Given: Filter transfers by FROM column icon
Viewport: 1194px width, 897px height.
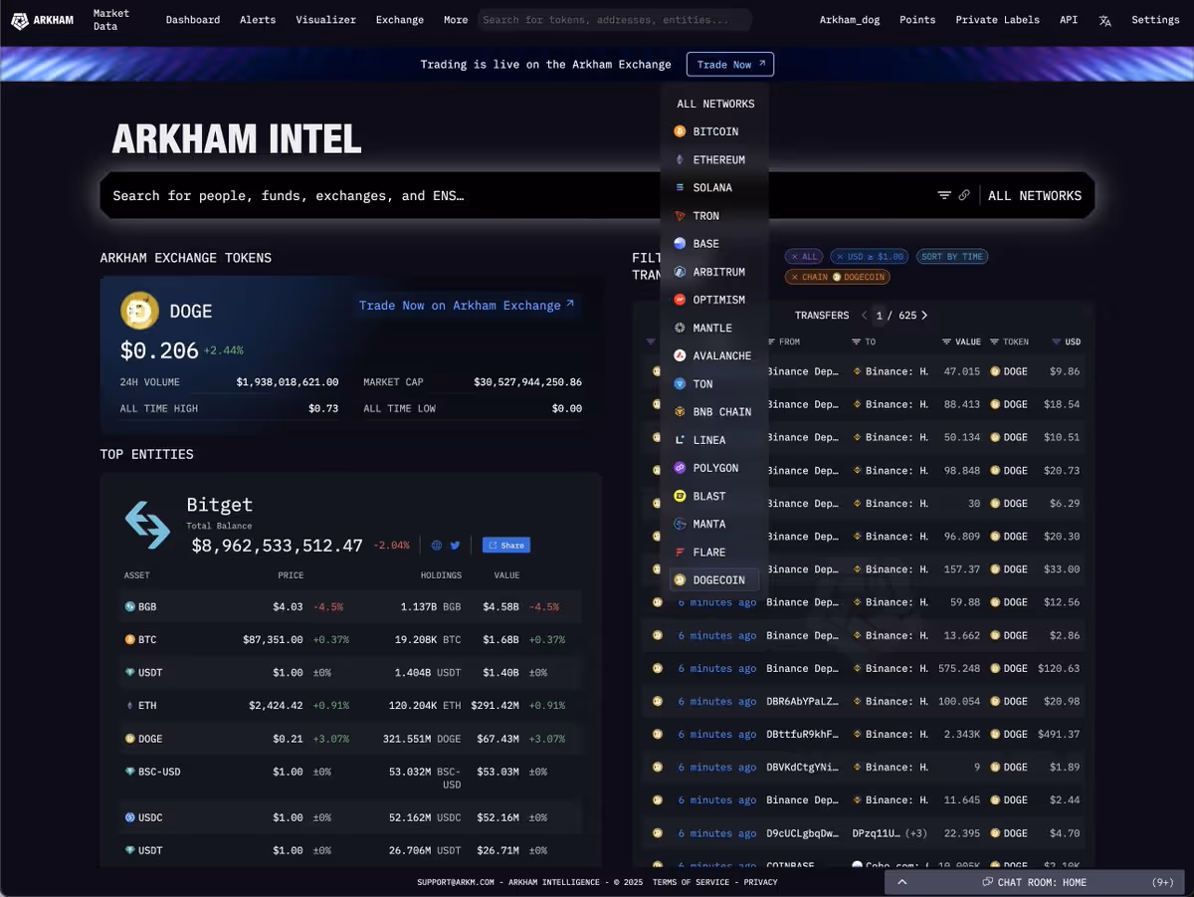Looking at the screenshot, I should coord(772,341).
